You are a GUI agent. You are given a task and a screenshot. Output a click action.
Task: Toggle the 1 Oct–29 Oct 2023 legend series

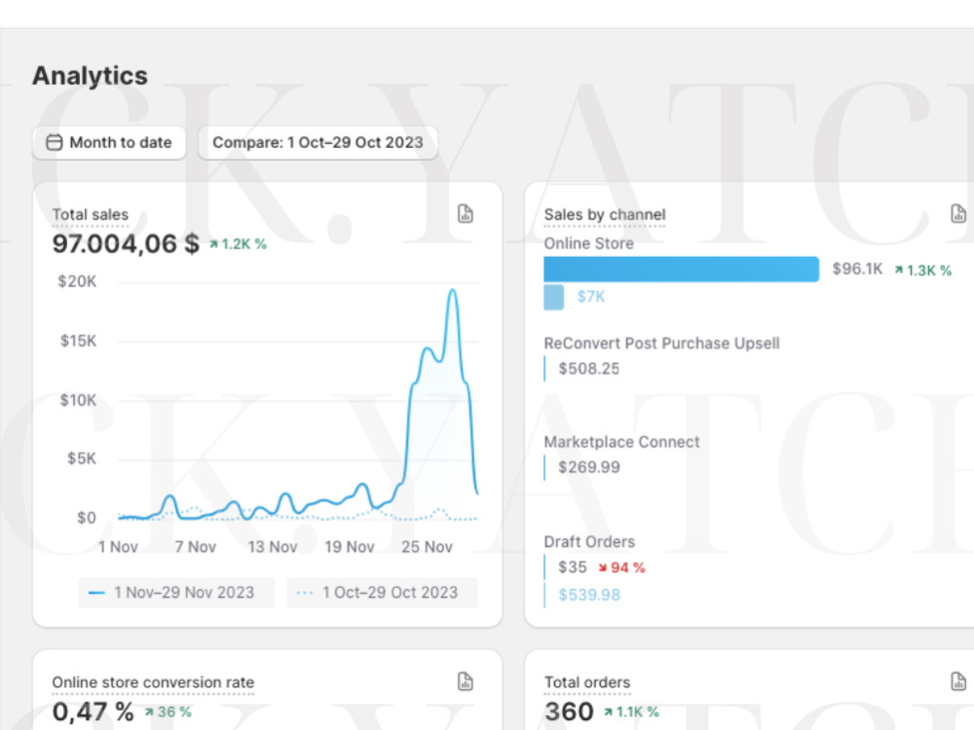[x=383, y=593]
